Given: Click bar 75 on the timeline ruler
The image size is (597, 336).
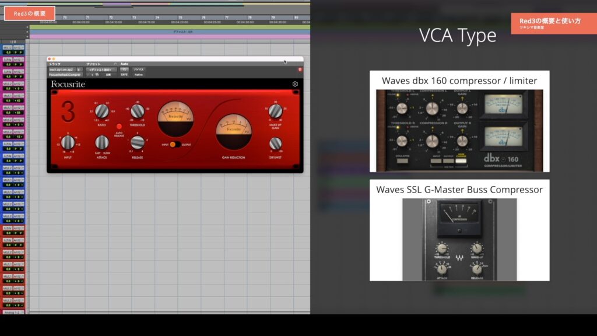Looking at the screenshot, I should point(181,17).
